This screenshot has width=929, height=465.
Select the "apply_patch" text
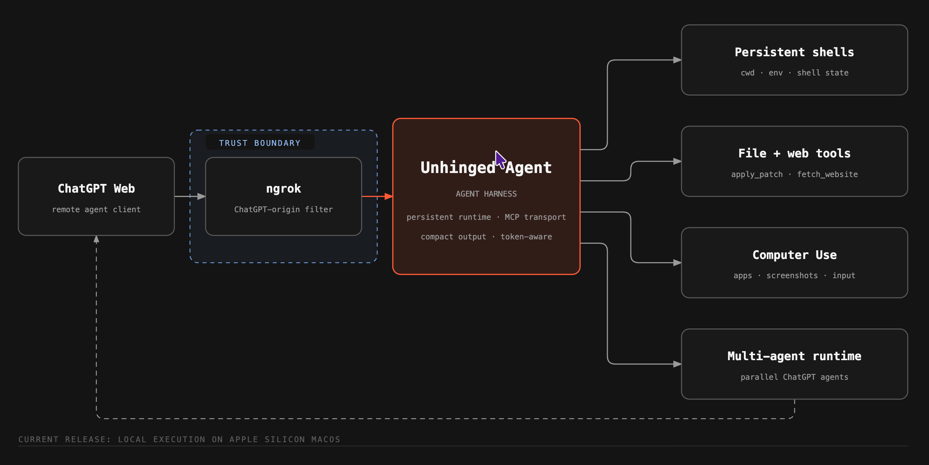757,174
